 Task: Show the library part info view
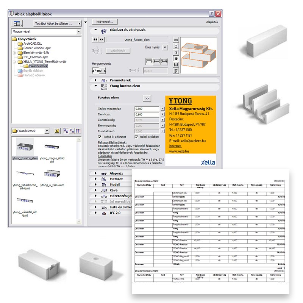click(176, 71)
